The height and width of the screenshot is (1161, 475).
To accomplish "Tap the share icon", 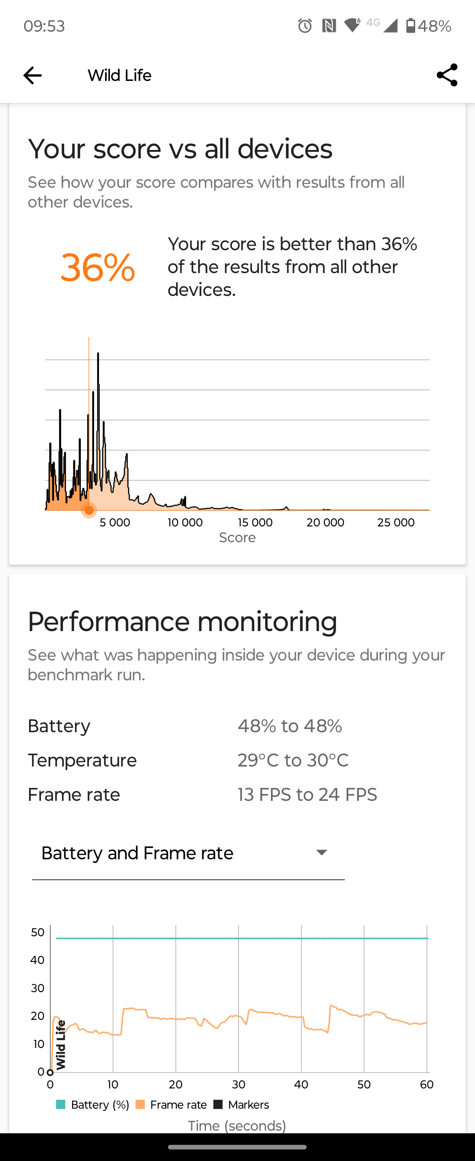I will click(x=446, y=75).
